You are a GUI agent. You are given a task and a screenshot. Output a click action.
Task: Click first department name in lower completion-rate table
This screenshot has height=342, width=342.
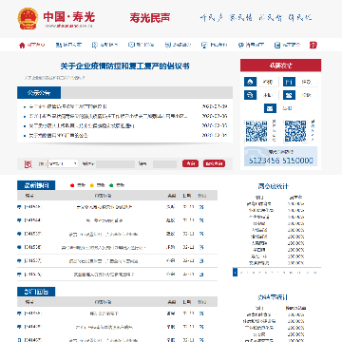click(259, 314)
